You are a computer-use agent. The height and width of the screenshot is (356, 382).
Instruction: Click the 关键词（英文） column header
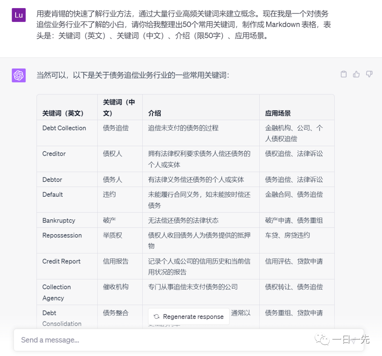tap(63, 113)
